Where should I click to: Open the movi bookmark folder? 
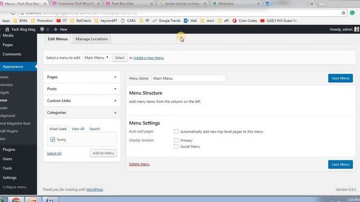tap(208, 21)
